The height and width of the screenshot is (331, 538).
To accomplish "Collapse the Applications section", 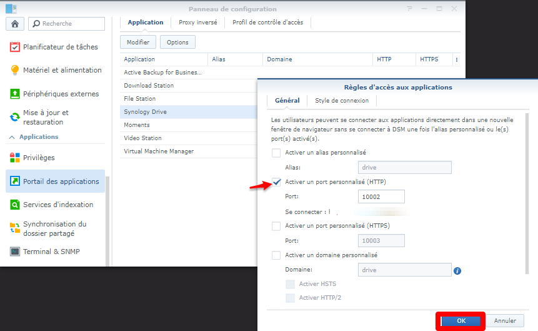I will [x=12, y=137].
